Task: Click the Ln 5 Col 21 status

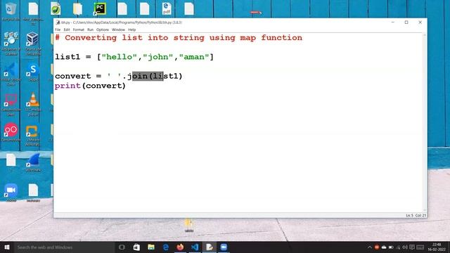Action: [x=416, y=216]
